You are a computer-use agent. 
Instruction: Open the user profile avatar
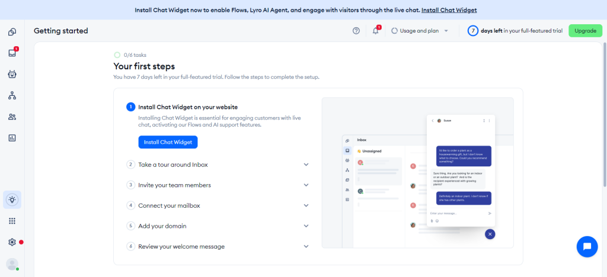coord(12,264)
